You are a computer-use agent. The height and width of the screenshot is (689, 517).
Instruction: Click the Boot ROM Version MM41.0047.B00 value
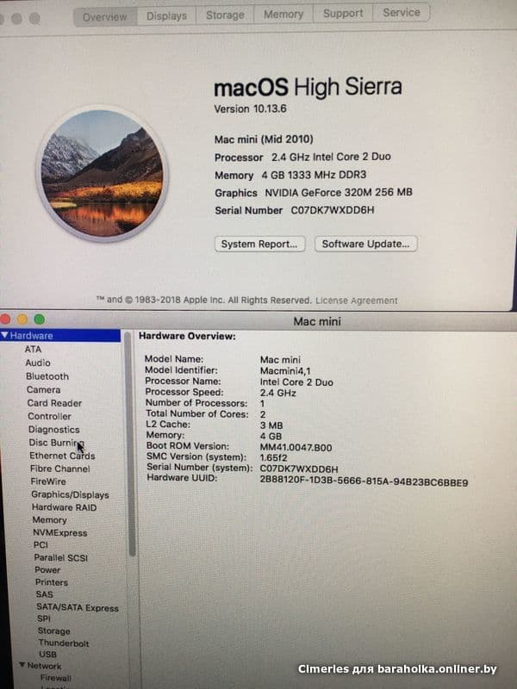coord(296,447)
